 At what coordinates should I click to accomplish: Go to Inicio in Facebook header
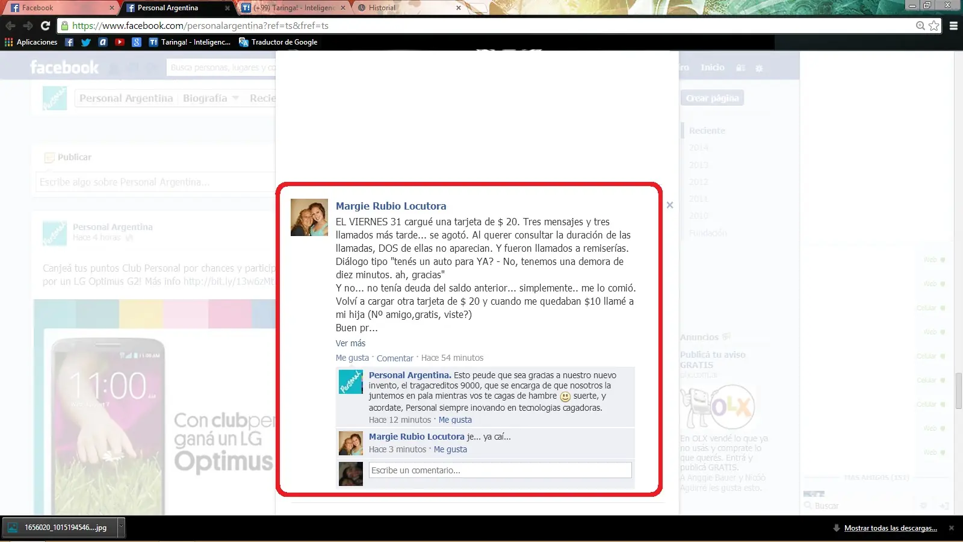(713, 67)
